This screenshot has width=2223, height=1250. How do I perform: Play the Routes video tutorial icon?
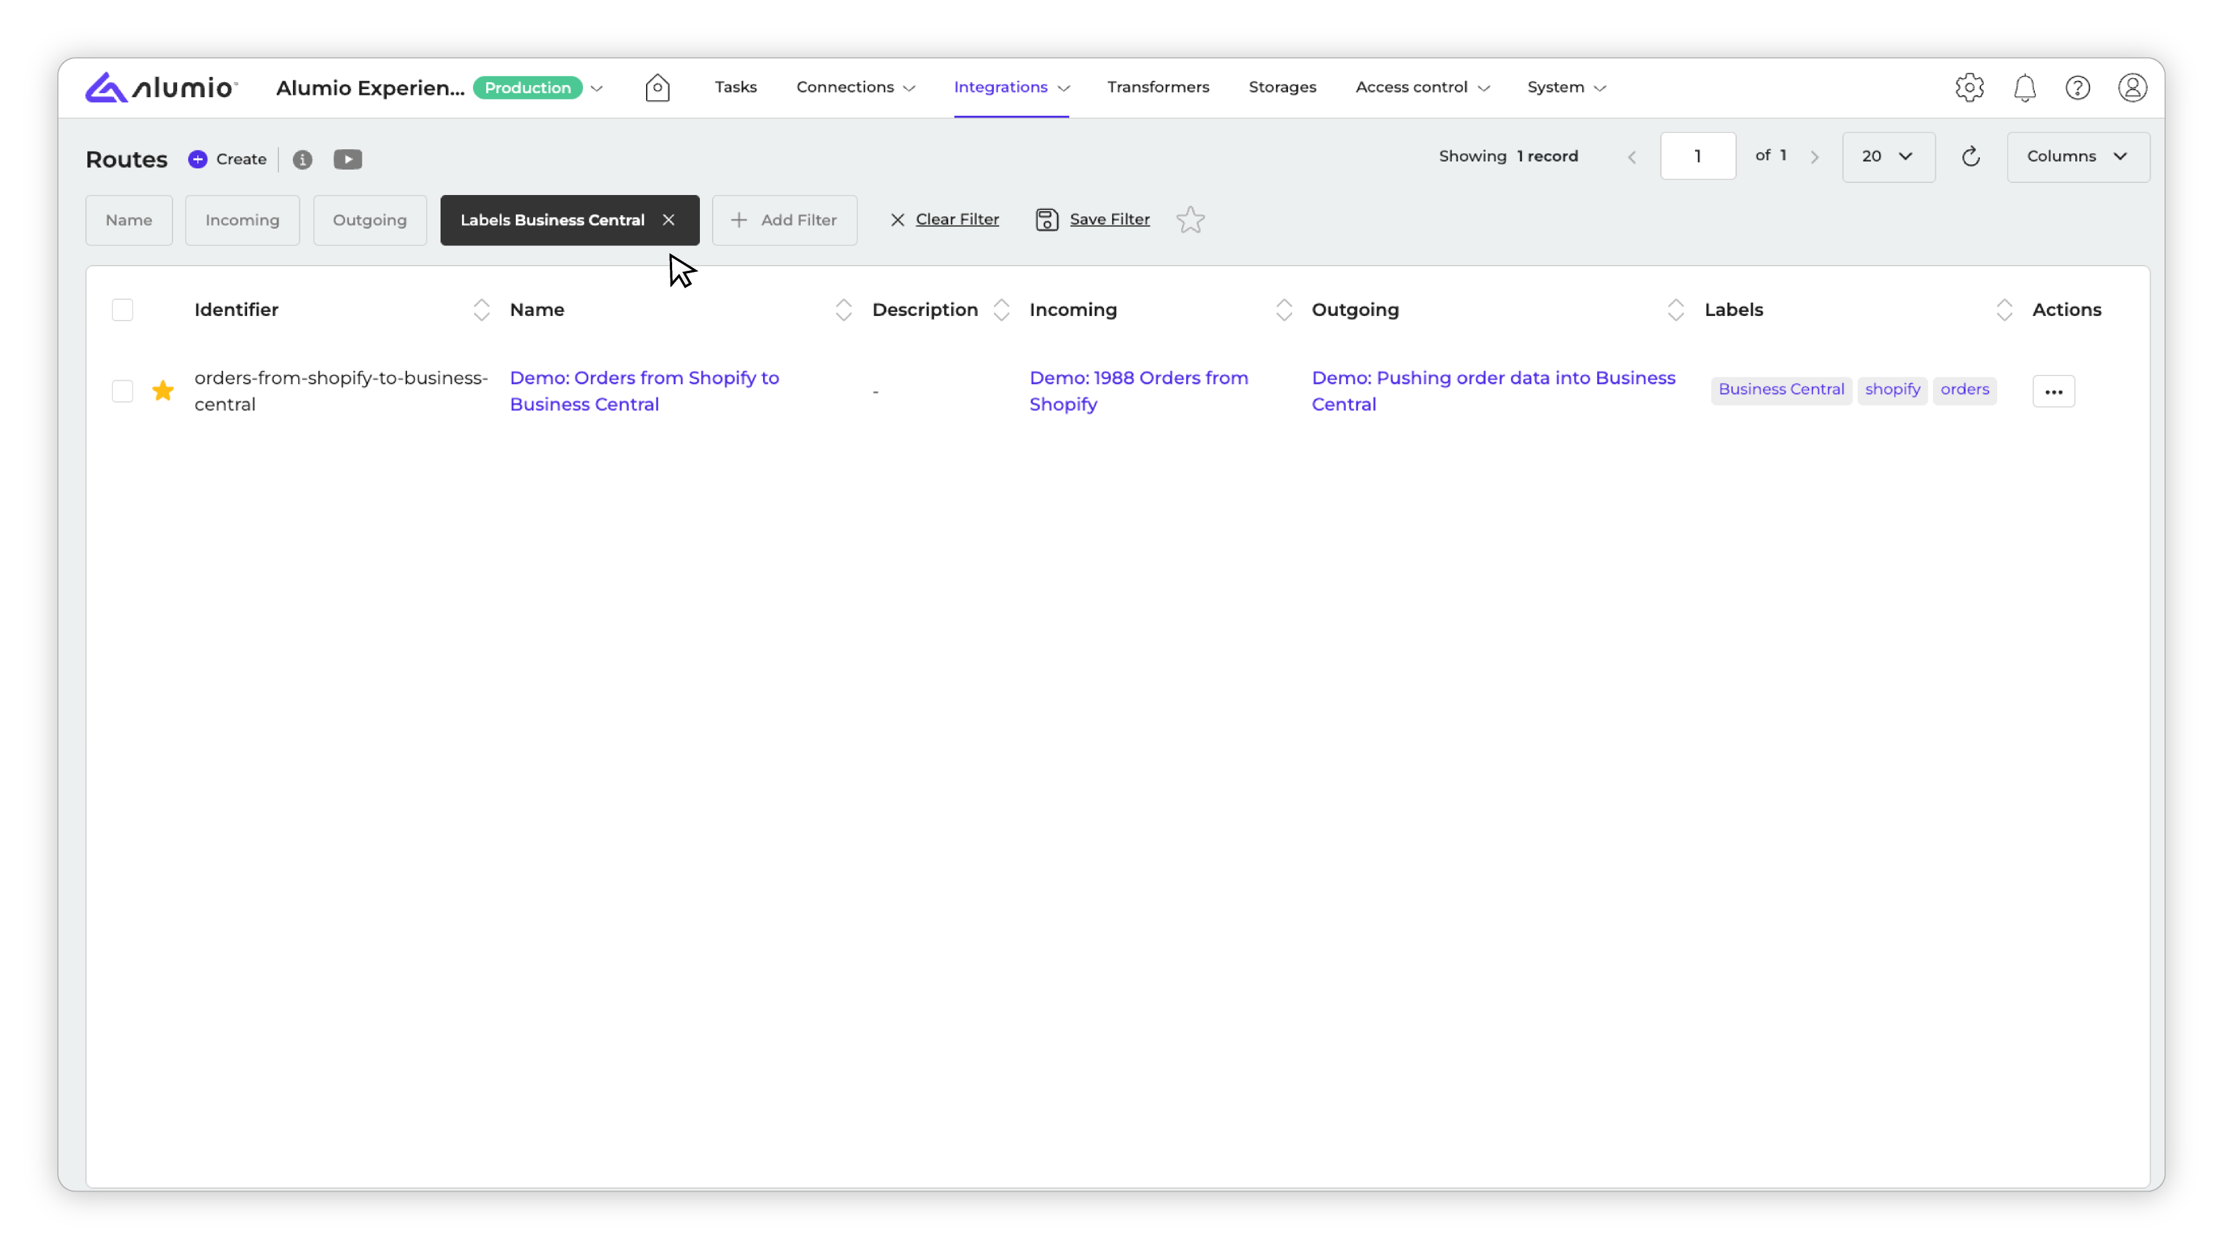pyautogui.click(x=348, y=160)
